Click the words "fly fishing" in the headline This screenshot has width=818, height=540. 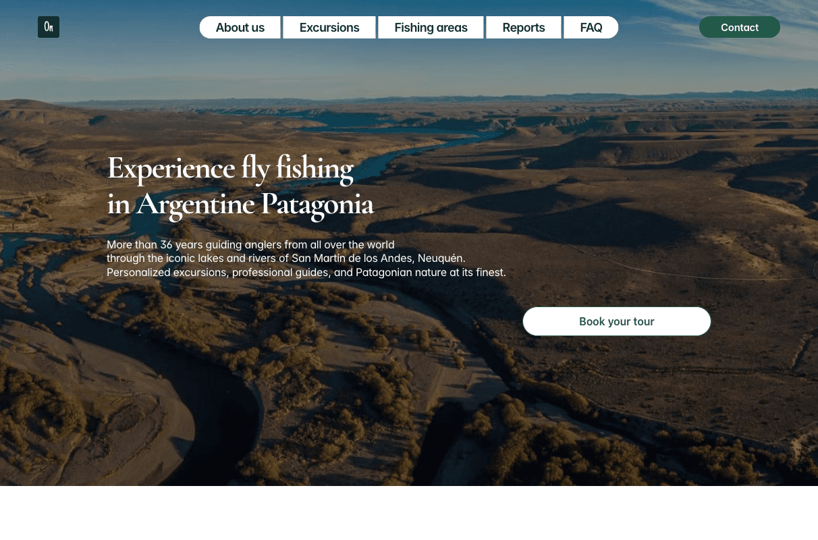pyautogui.click(x=298, y=168)
